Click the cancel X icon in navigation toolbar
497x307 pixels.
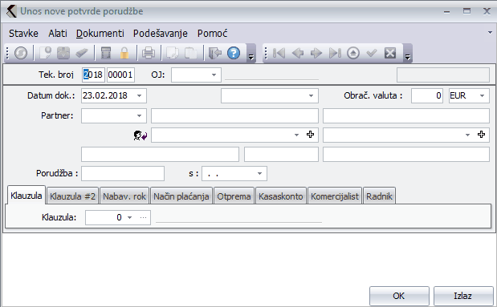click(390, 53)
